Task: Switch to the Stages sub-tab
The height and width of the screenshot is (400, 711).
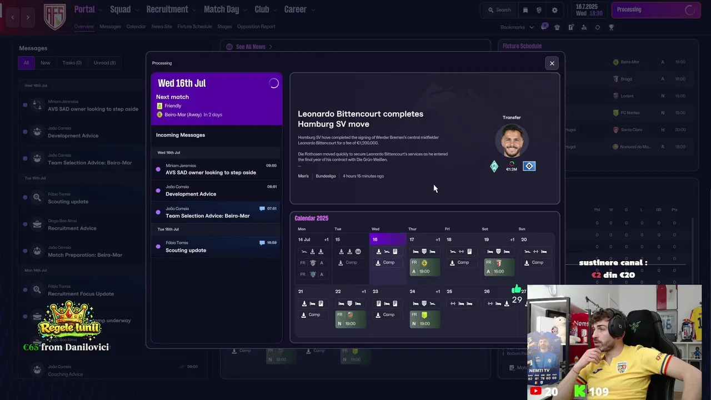Action: [224, 27]
